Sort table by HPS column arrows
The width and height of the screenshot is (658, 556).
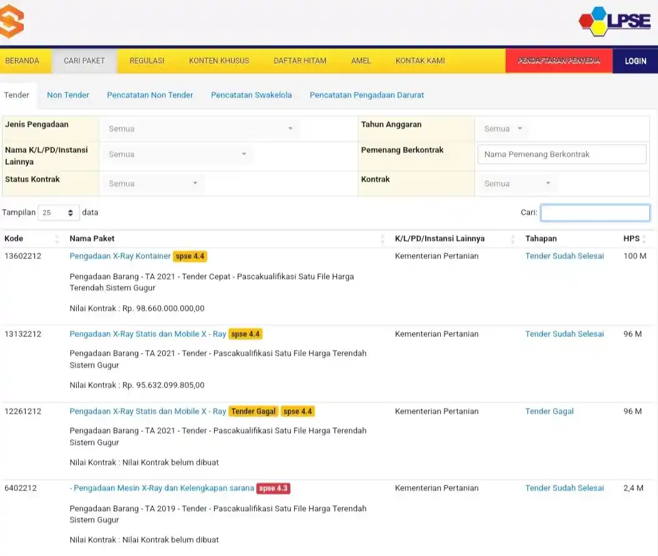pos(644,239)
